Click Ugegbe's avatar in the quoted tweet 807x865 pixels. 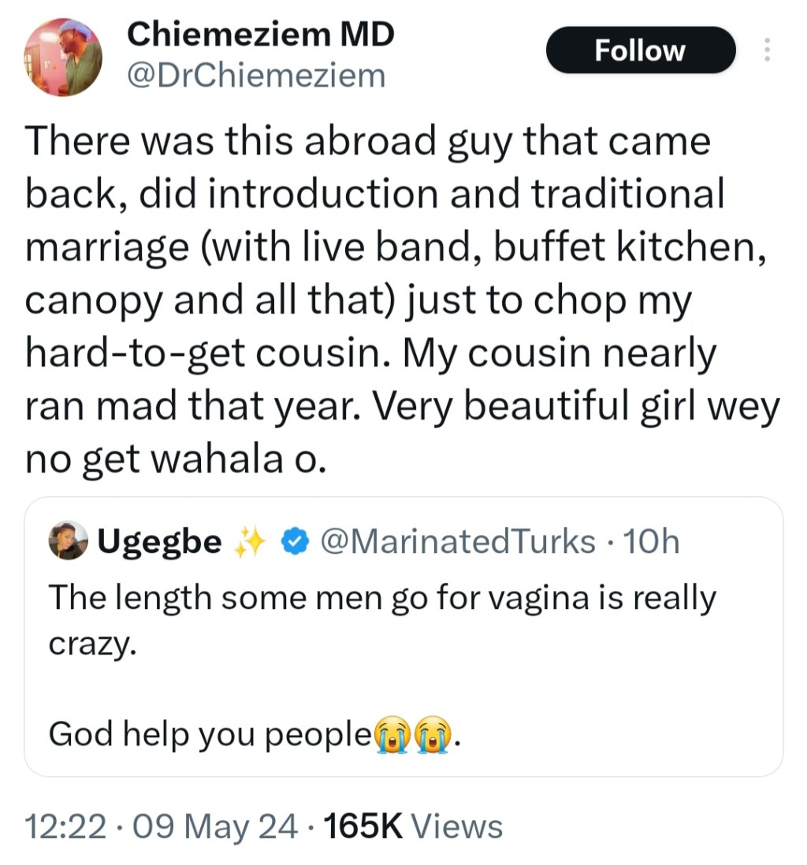69,540
